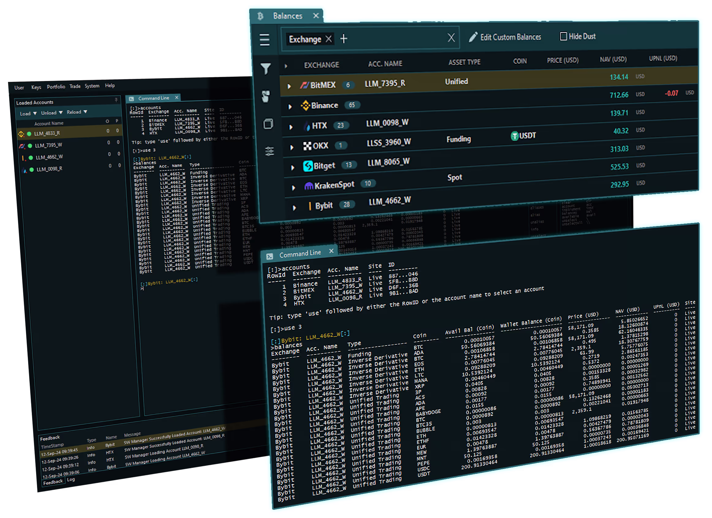Viewport: 712px width, 518px height.
Task: Expand the Binance row
Action: pyautogui.click(x=290, y=107)
